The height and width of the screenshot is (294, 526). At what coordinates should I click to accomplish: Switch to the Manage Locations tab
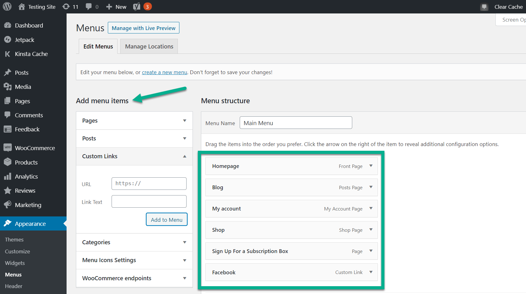[x=149, y=46]
